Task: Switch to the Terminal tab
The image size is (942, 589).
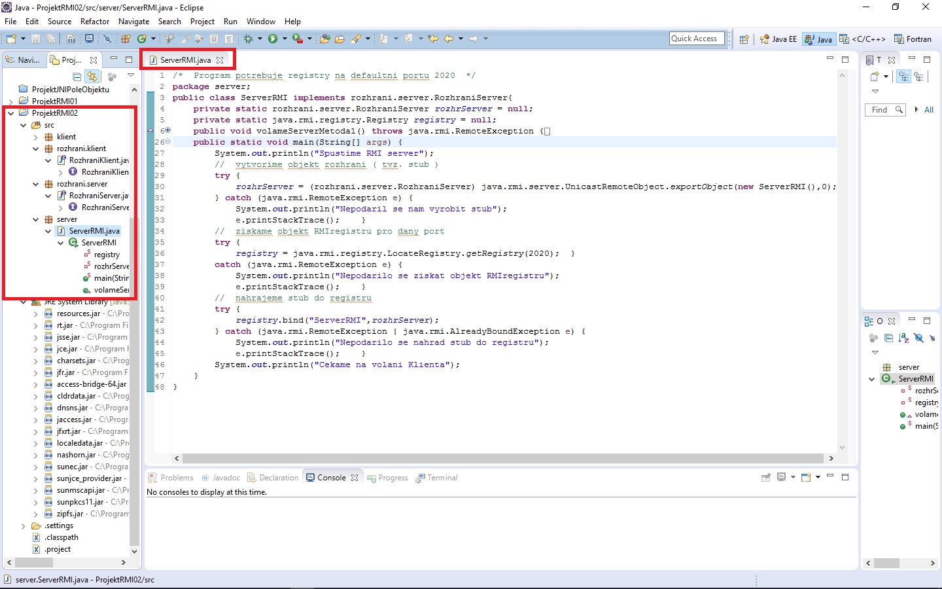Action: click(442, 478)
